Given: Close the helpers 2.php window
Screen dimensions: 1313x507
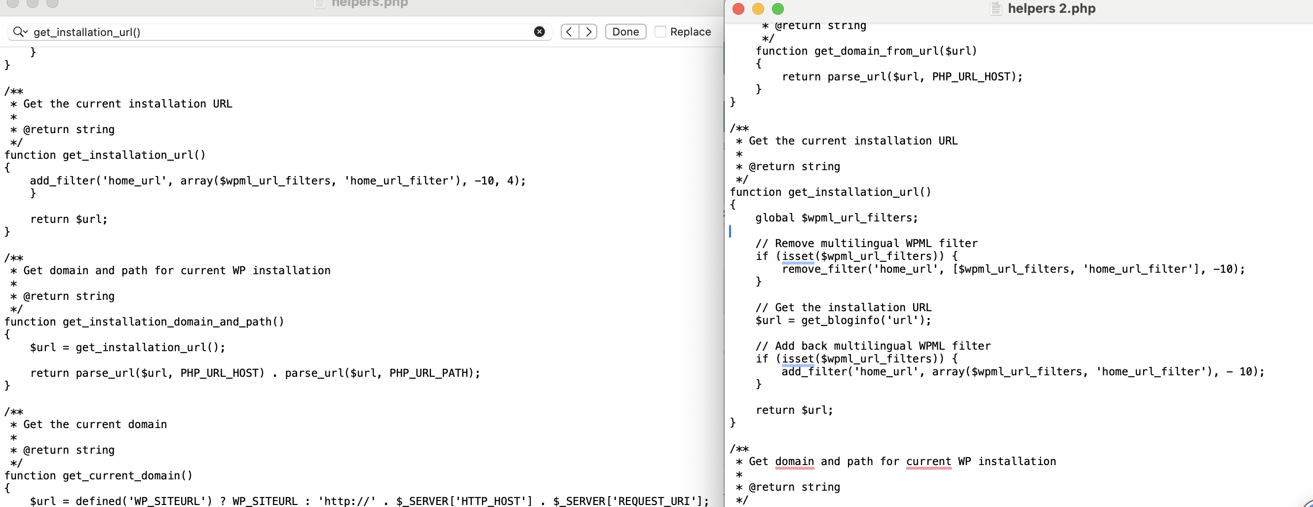Looking at the screenshot, I should coord(738,9).
